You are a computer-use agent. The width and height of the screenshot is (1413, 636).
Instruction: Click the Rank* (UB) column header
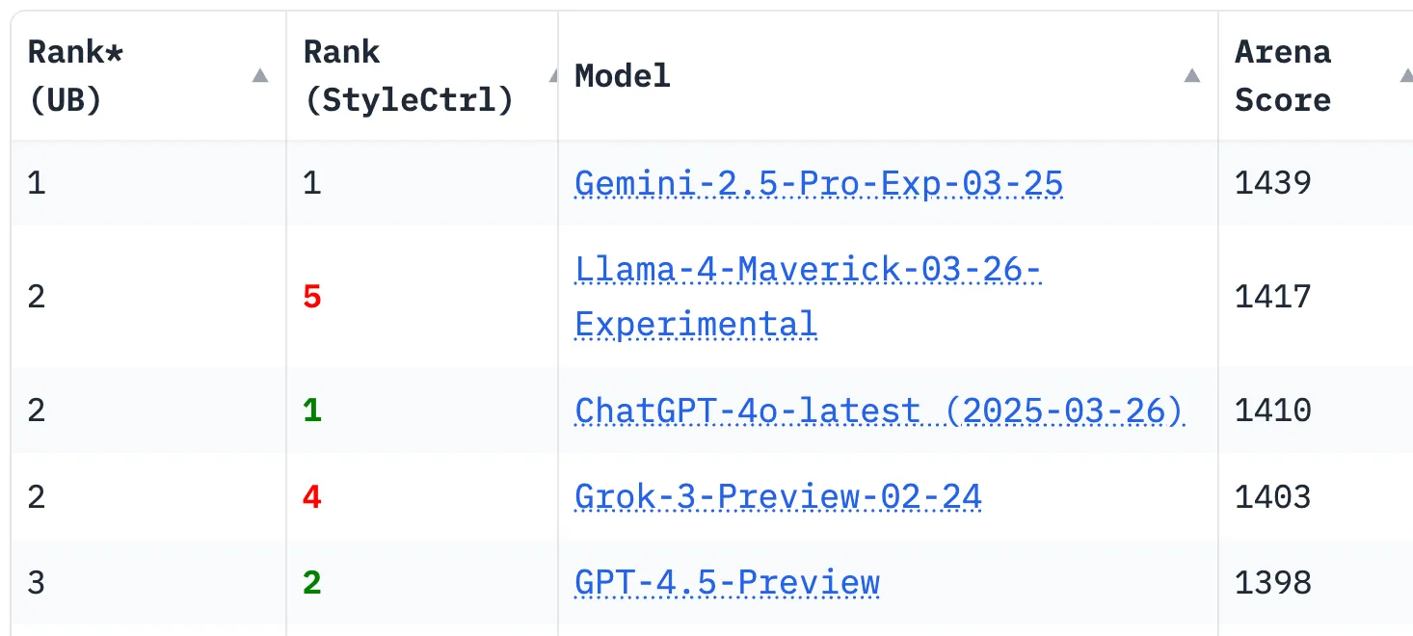click(x=148, y=76)
